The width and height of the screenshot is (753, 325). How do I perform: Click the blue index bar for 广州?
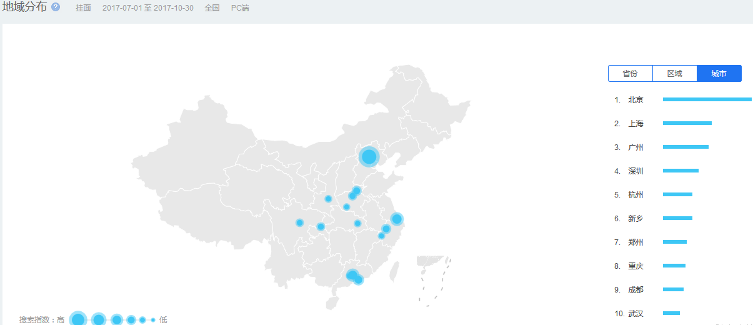686,147
